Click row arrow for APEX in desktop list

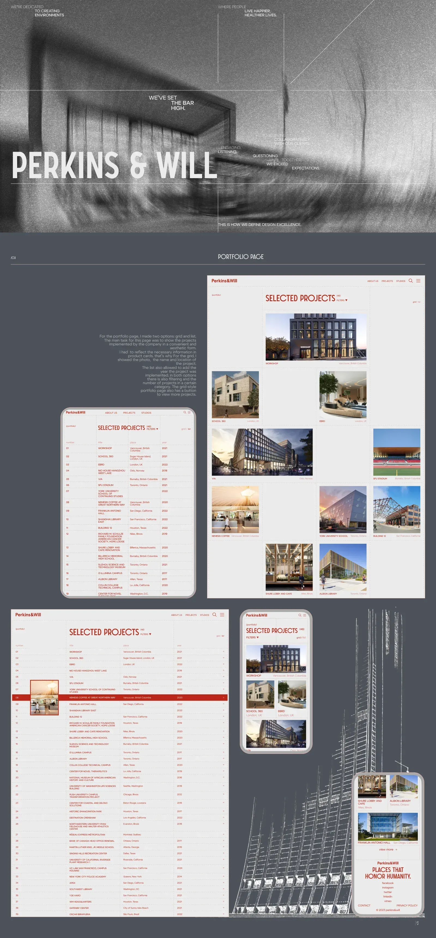click(x=223, y=883)
